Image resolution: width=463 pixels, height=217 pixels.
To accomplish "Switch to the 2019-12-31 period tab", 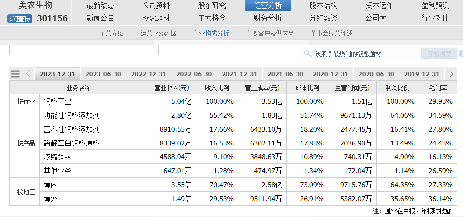I will coord(422,74).
